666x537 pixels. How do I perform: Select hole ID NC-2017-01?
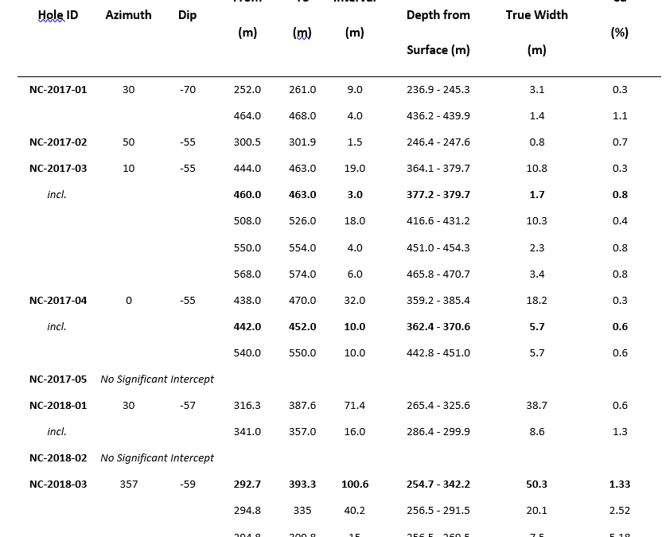click(58, 90)
